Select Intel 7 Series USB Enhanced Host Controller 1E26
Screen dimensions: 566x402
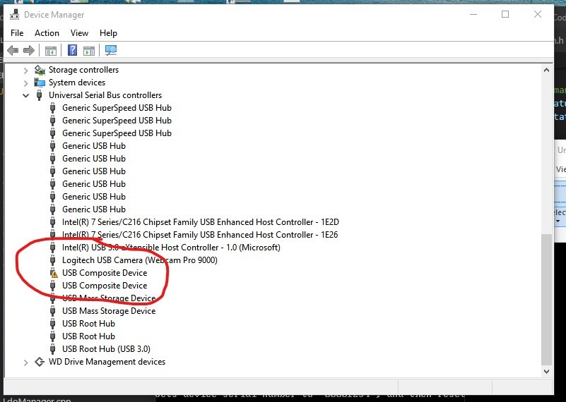pyautogui.click(x=200, y=235)
